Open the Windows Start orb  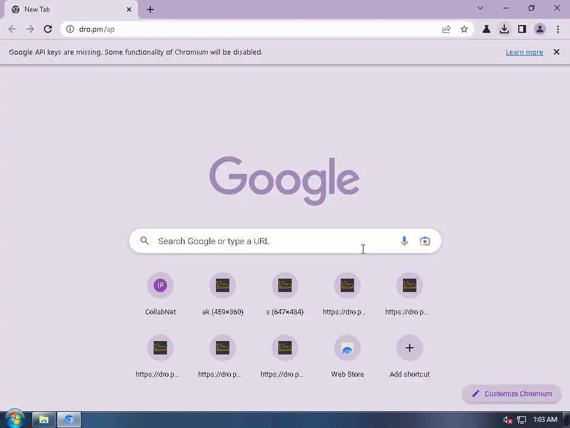15,419
